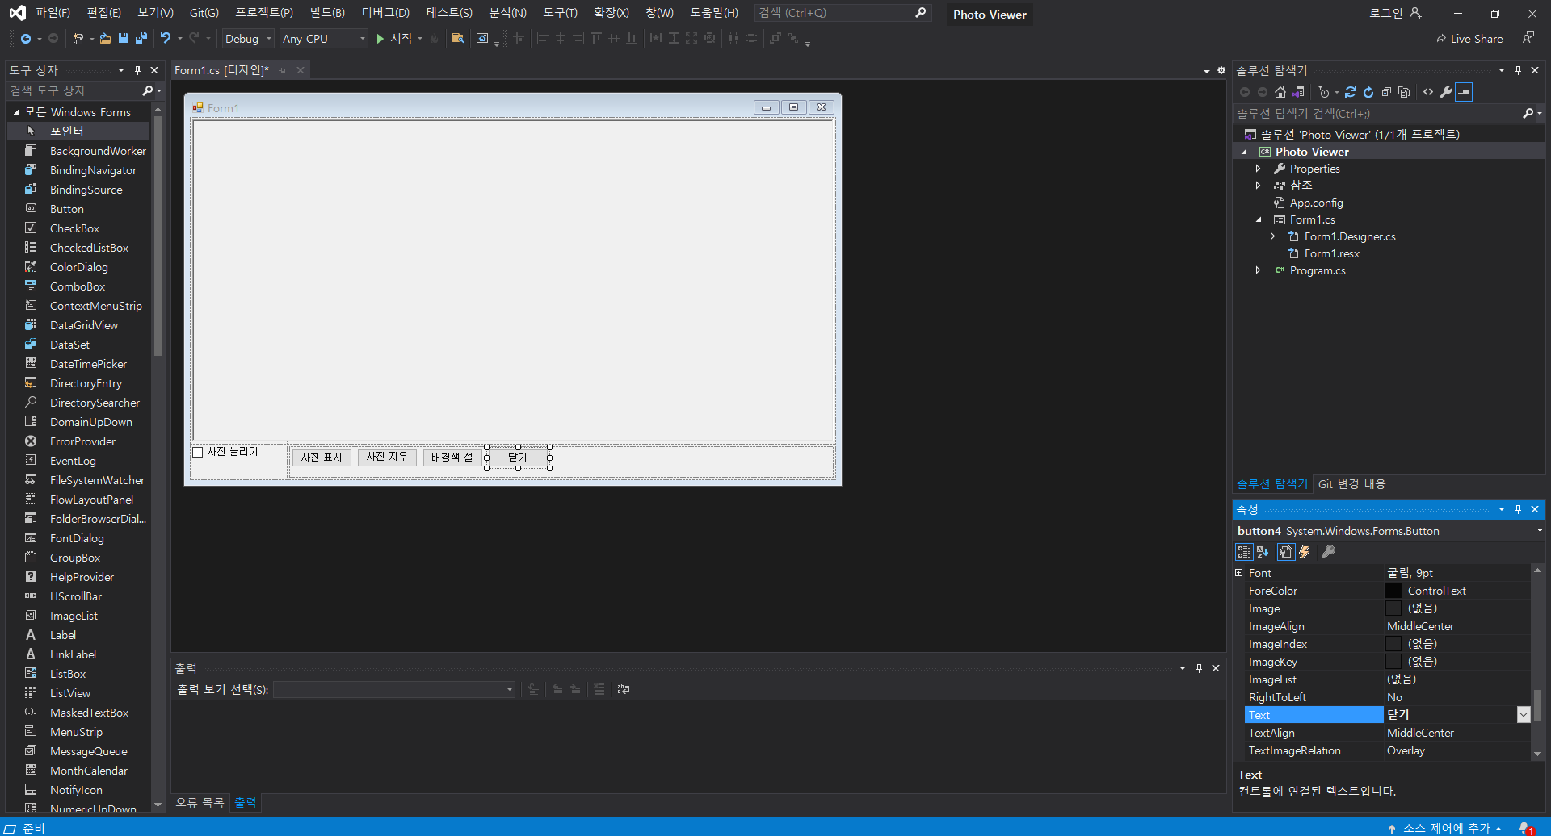The height and width of the screenshot is (836, 1551).
Task: Click the notification bell in status bar
Action: (x=1525, y=828)
